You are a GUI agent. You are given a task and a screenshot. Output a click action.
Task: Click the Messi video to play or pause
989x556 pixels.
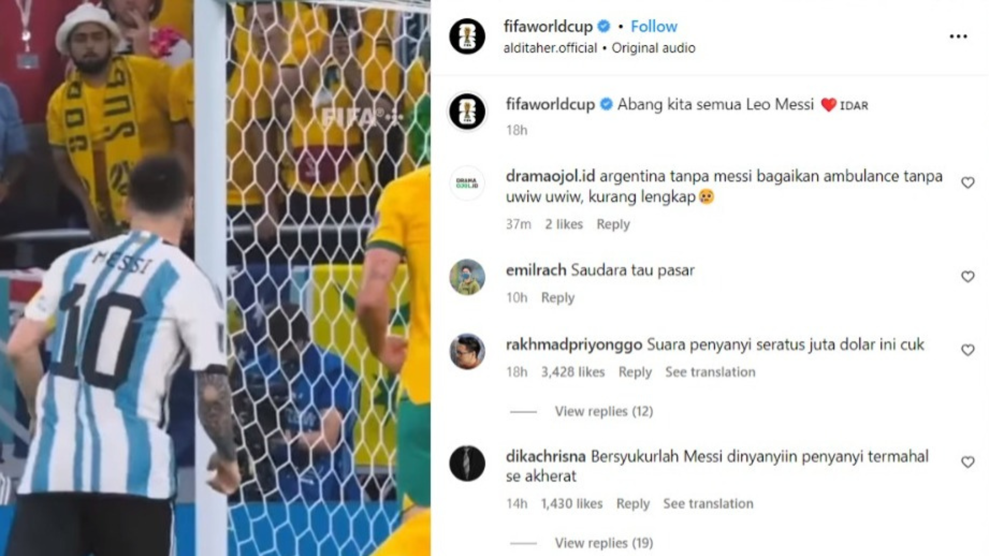215,278
